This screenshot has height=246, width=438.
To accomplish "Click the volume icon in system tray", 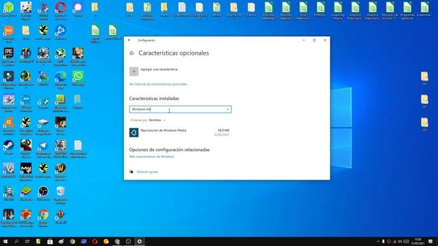I will coord(400,241).
